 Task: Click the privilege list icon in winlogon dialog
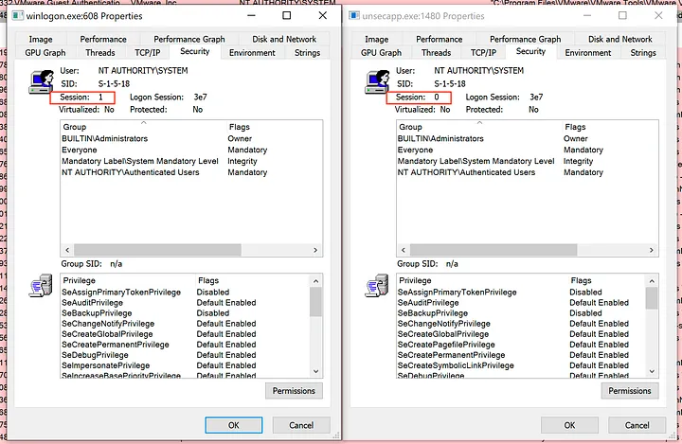[42, 288]
